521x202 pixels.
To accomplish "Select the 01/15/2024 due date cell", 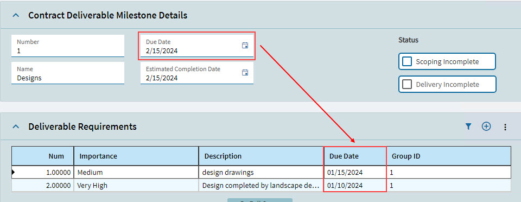I will 355,173.
